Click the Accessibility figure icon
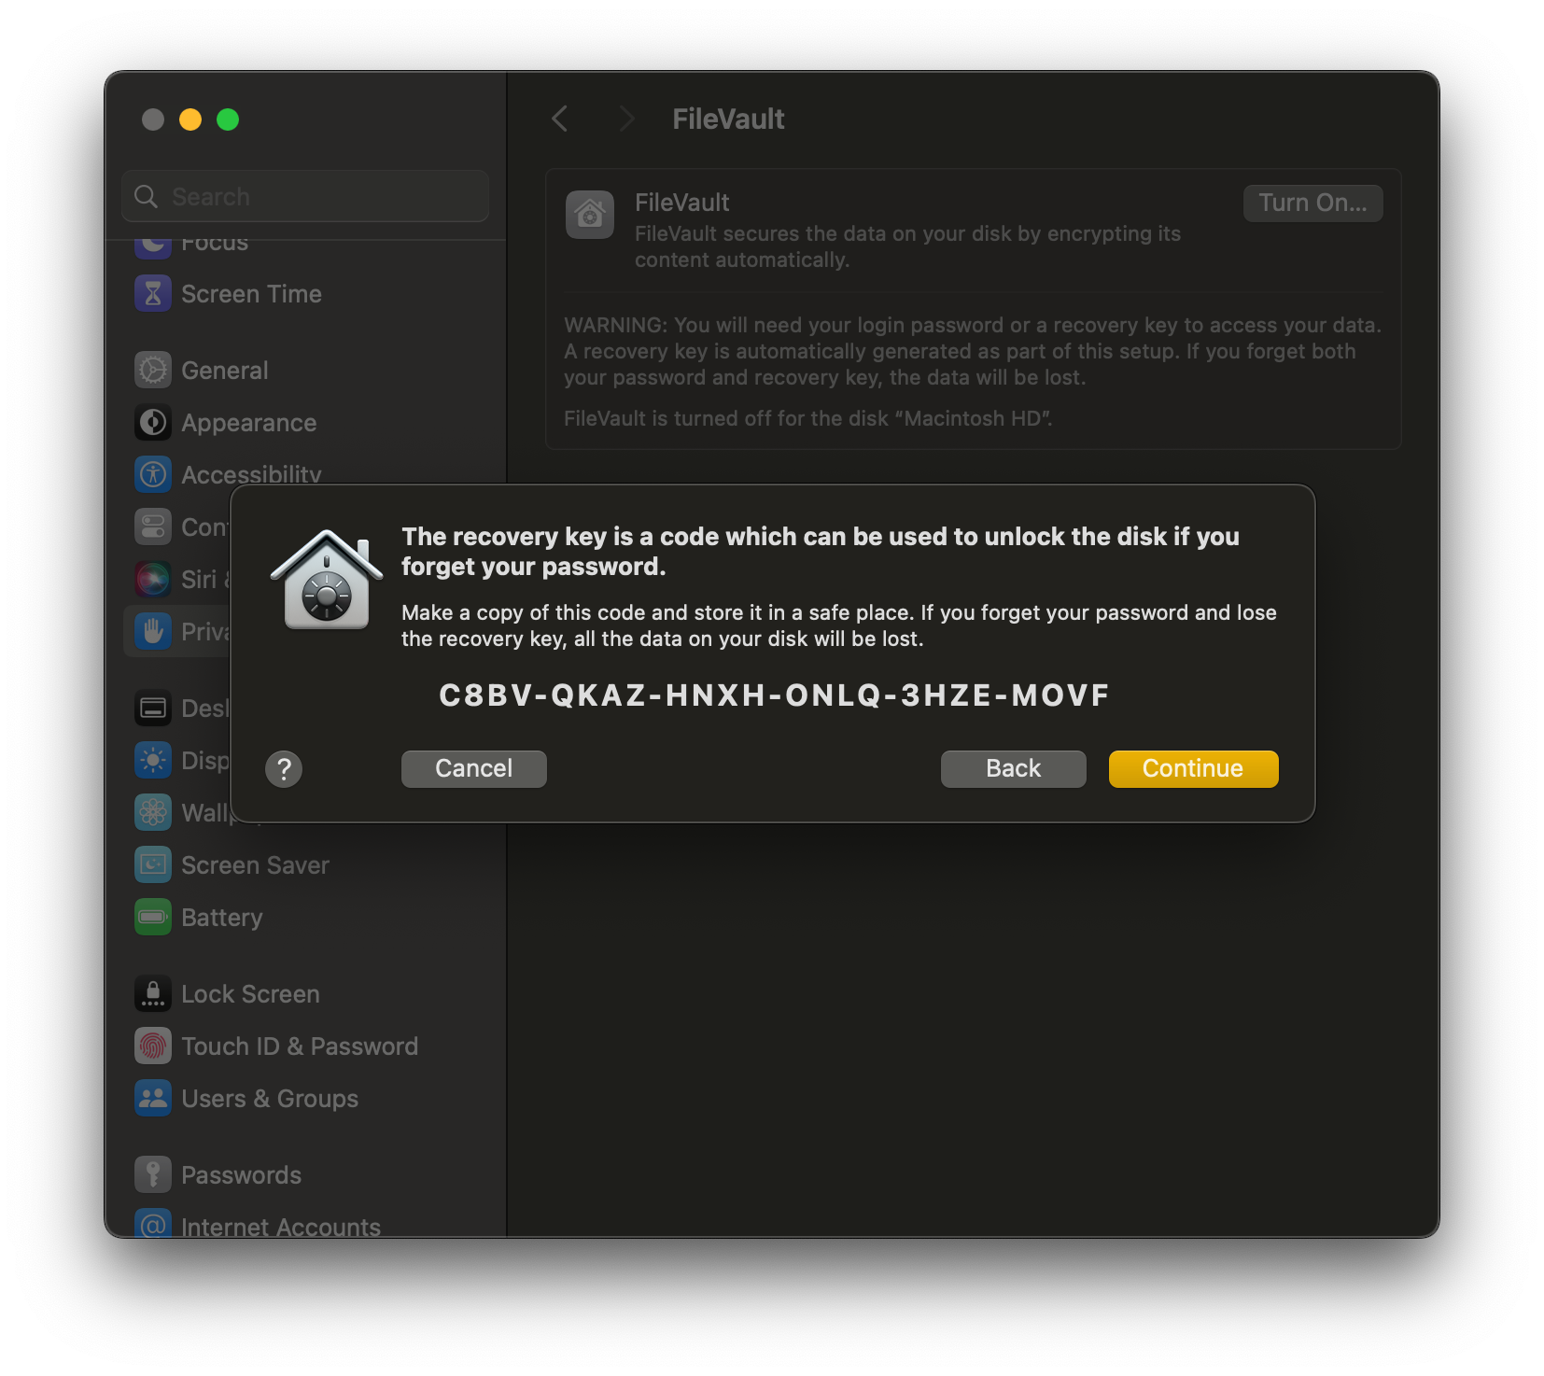Viewport: 1544px width, 1376px height. tap(153, 474)
